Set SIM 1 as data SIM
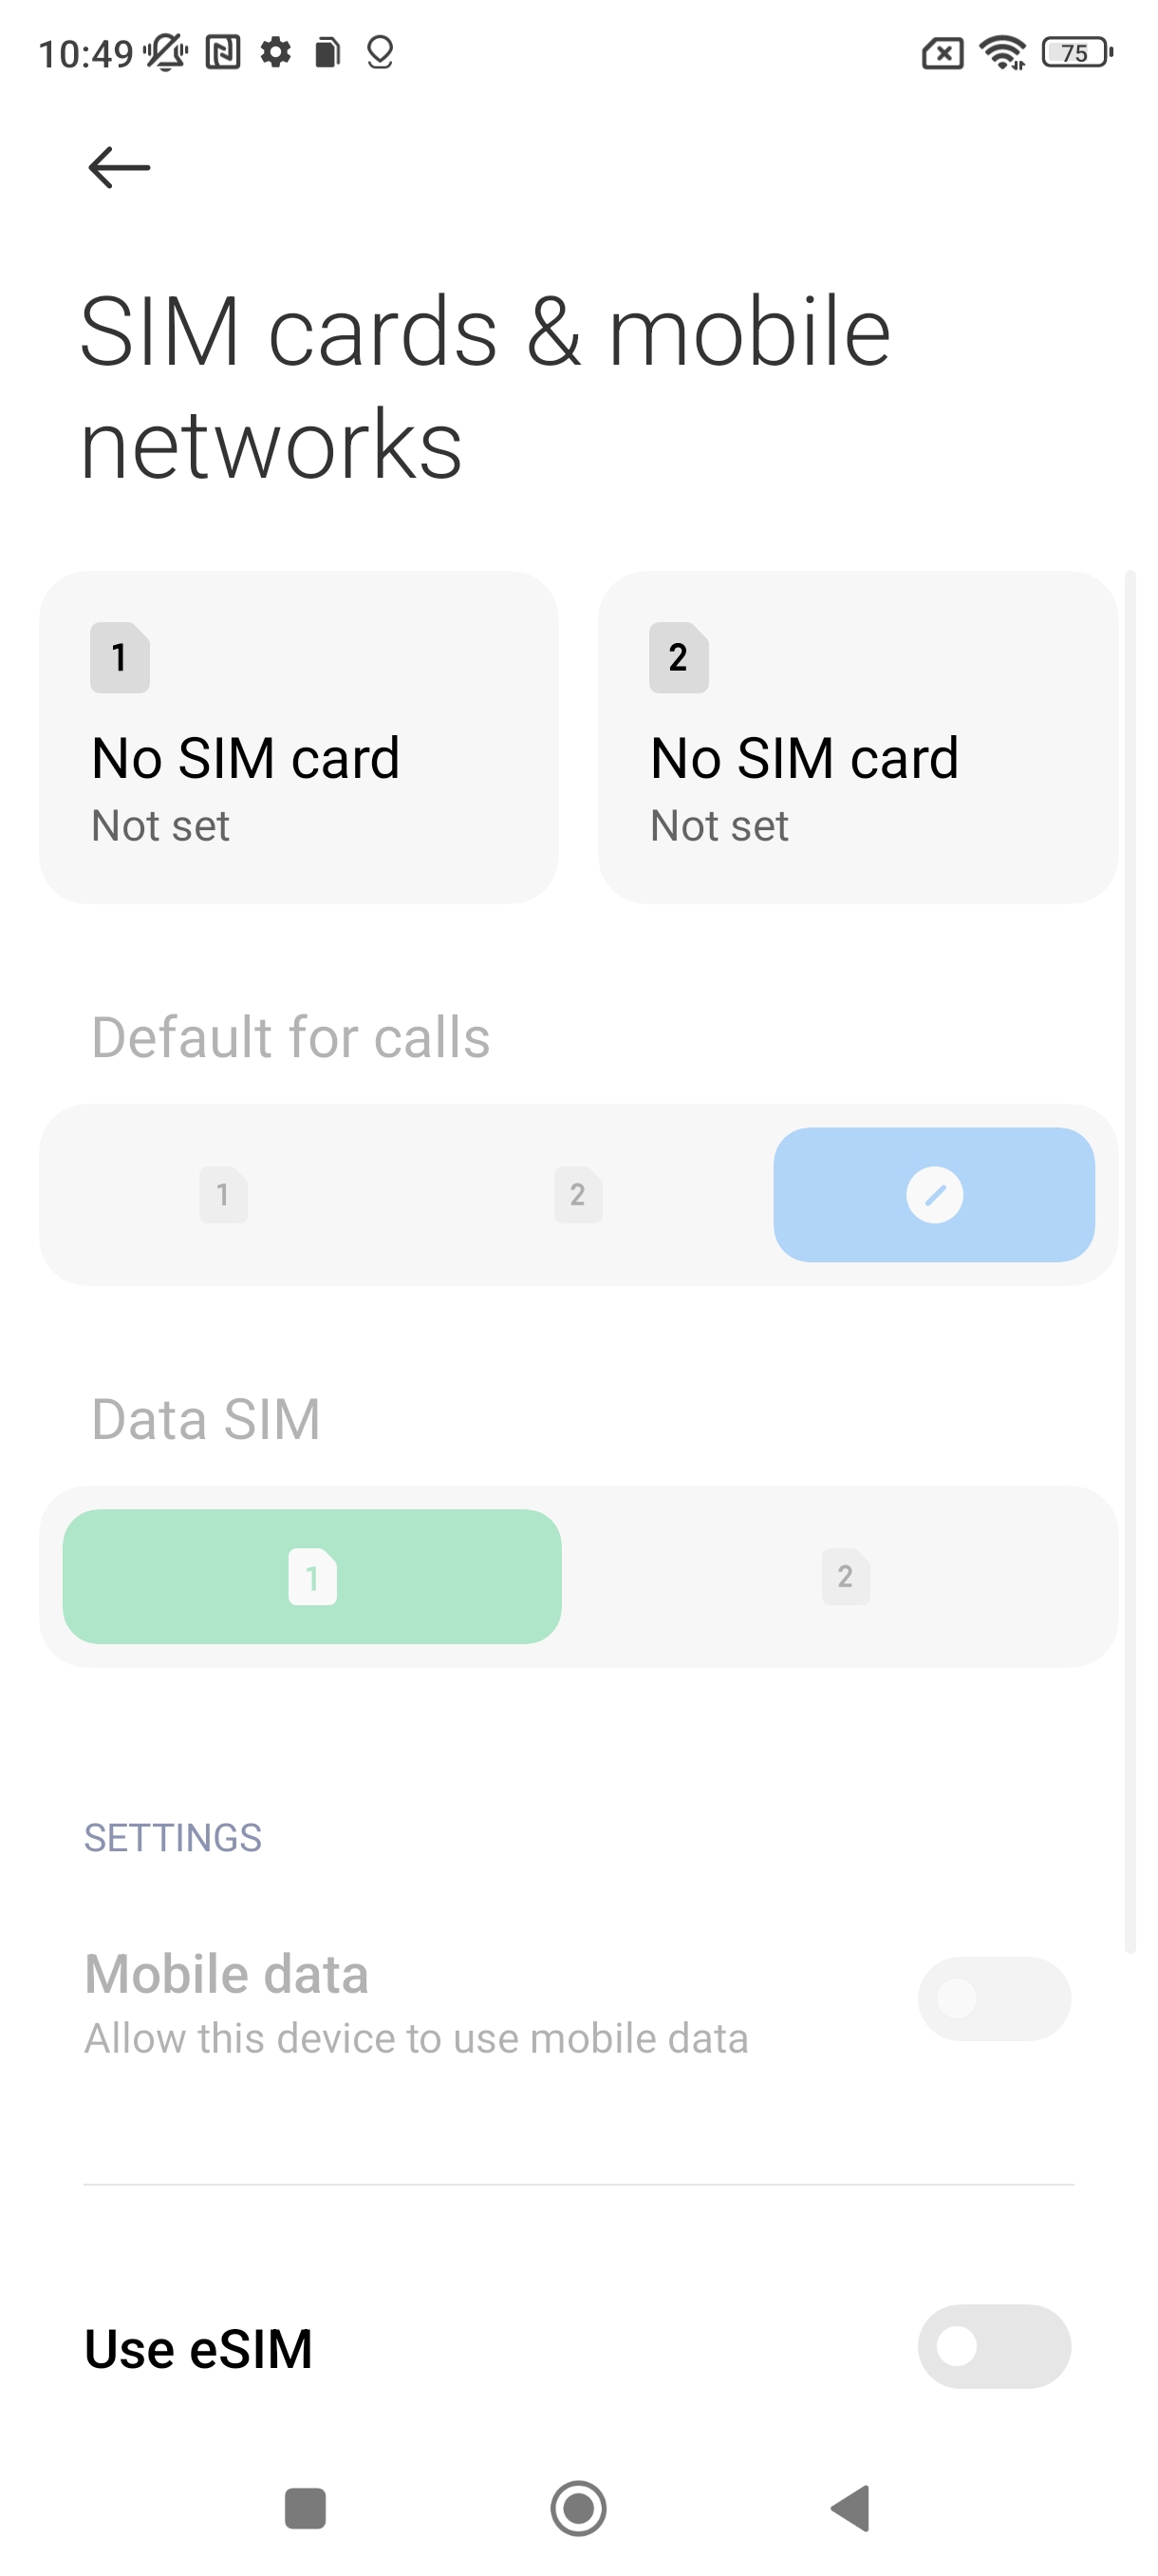The image size is (1158, 2576). (x=311, y=1576)
